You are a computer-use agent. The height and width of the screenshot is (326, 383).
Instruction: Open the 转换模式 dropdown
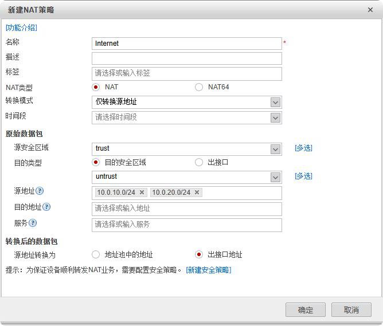point(275,102)
